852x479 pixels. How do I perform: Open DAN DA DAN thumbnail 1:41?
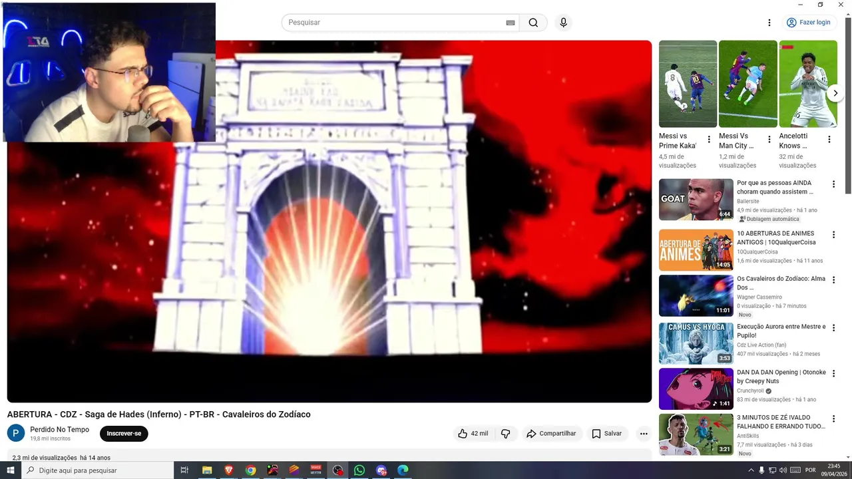click(696, 389)
